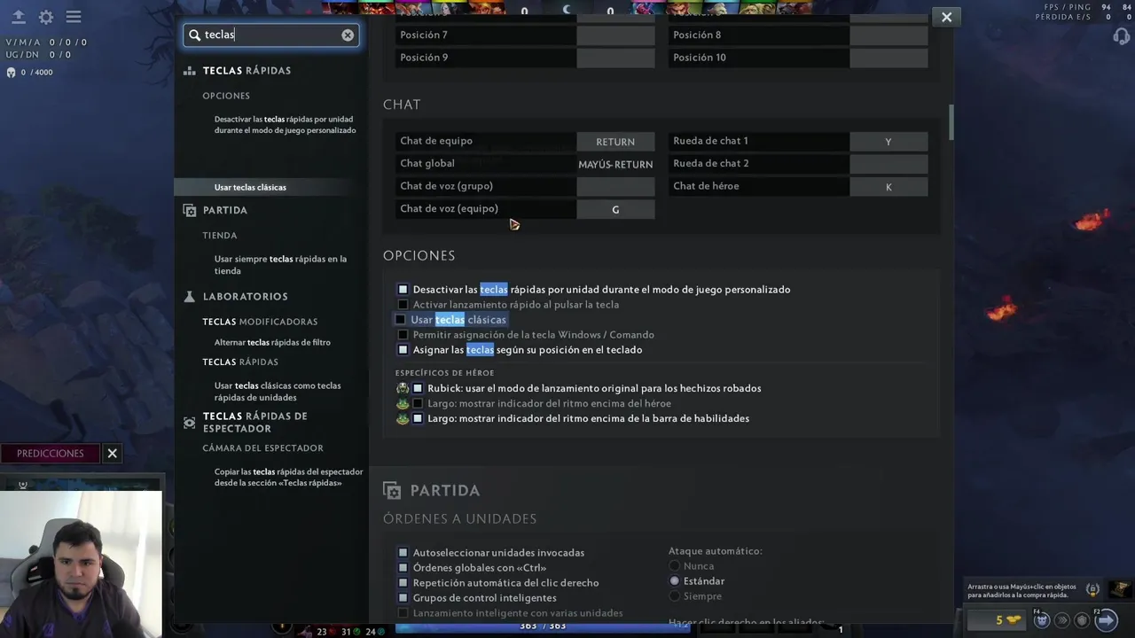Viewport: 1135px width, 638px height.
Task: Enable Usar teclas clásicas checkbox
Action: pos(400,319)
